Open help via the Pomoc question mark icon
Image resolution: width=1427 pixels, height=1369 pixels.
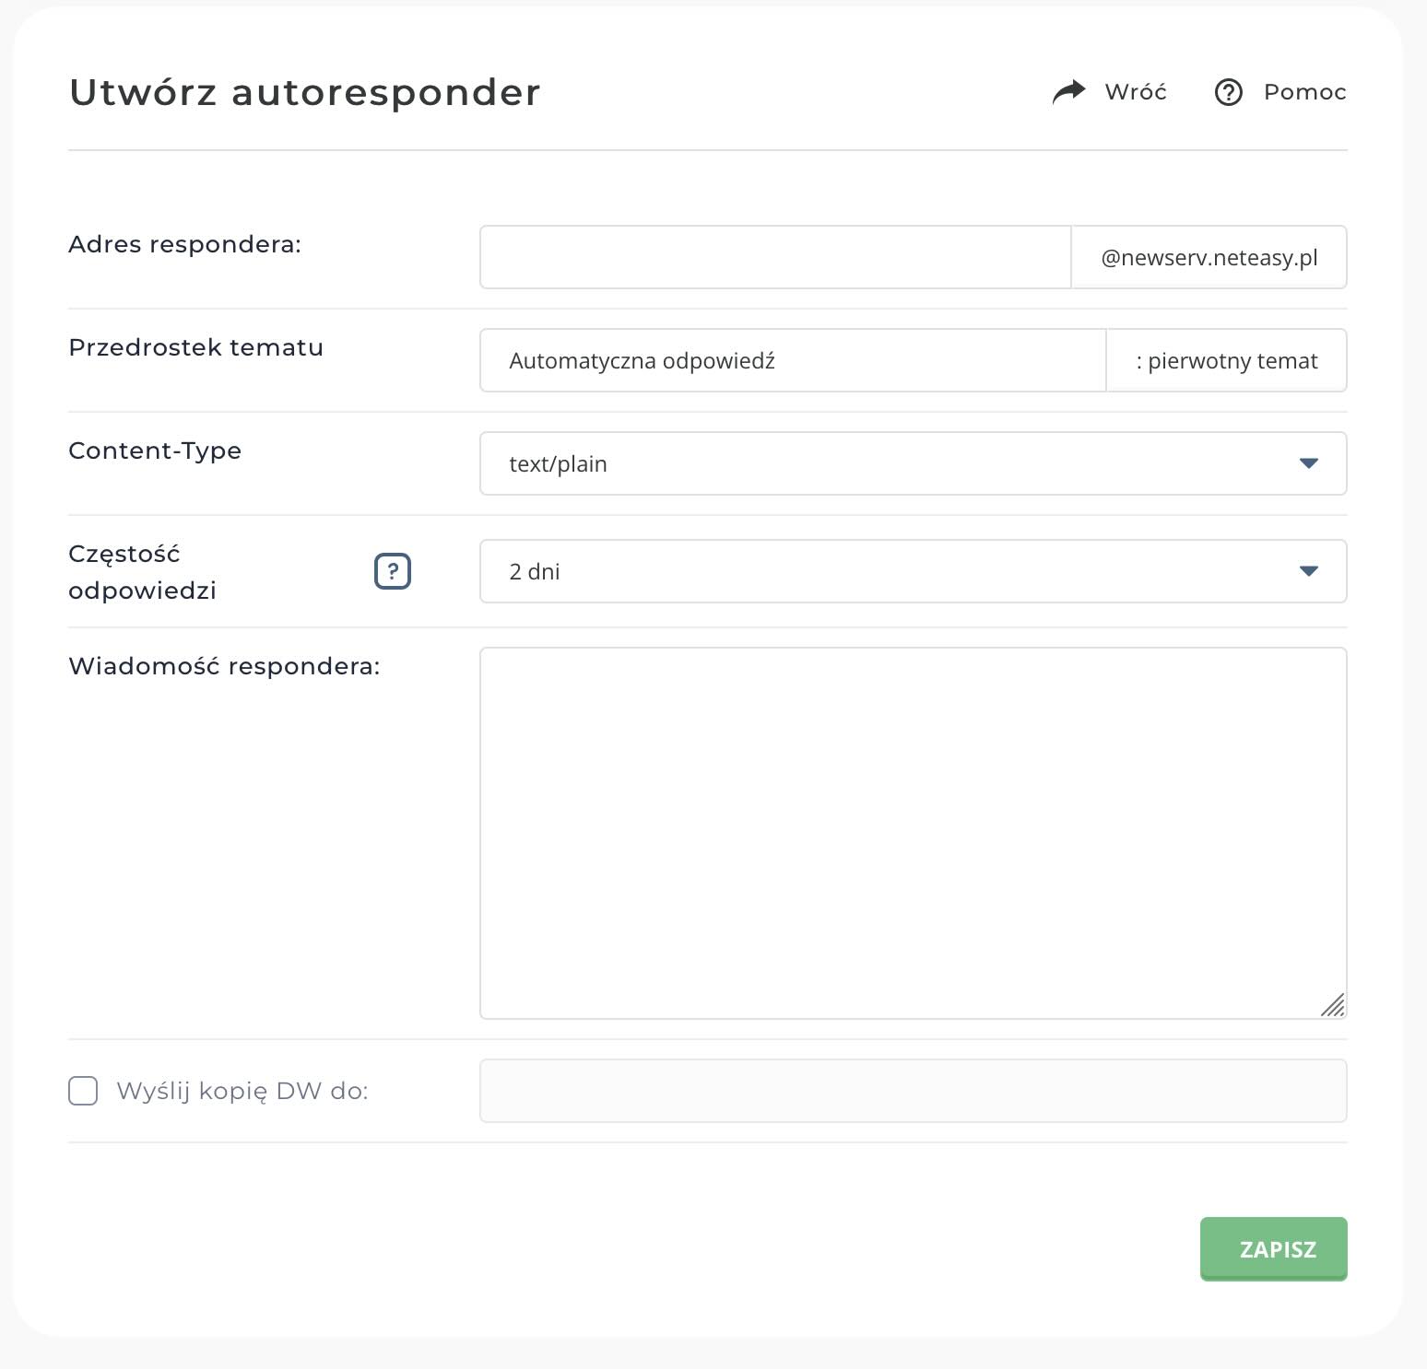pos(1229,92)
